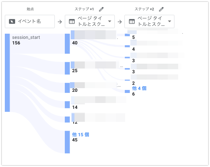Viewport: 210px width, 167px height.
Task: Click the session_start node bar
Action: [7, 73]
